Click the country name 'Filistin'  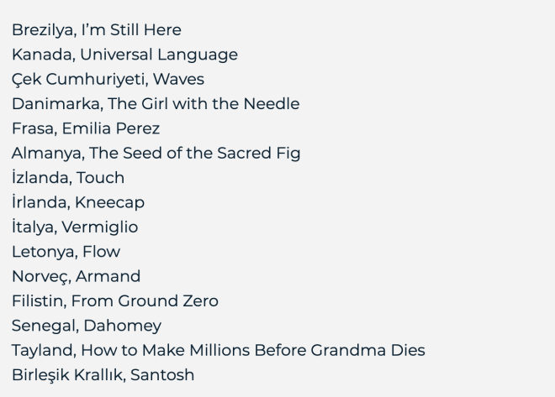point(37,300)
